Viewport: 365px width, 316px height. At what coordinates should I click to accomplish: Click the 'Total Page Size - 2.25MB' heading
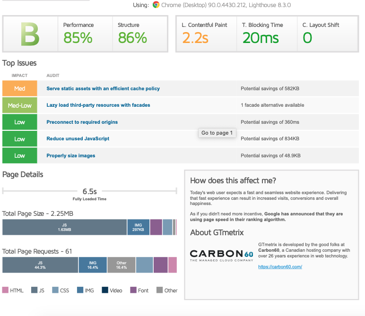tap(38, 214)
